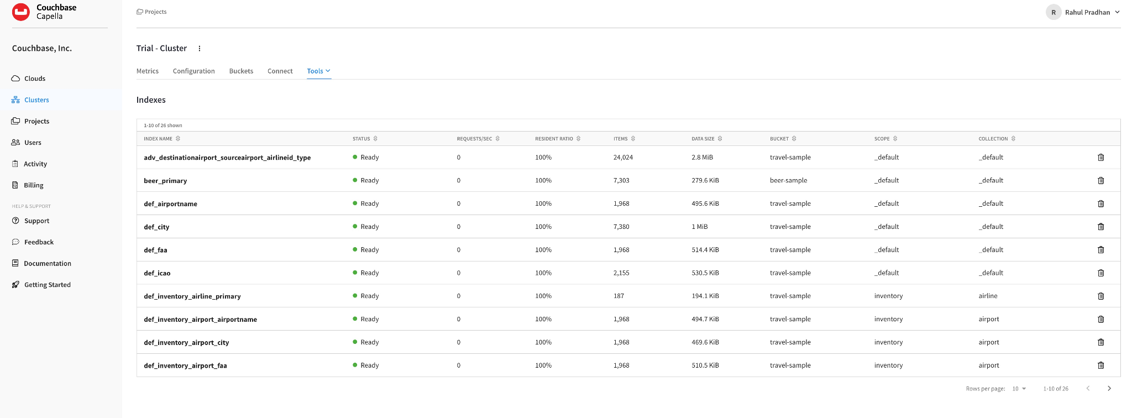Open Rahul Pradhan account dropdown
Screen dimensions: 1132x418
coord(1093,12)
